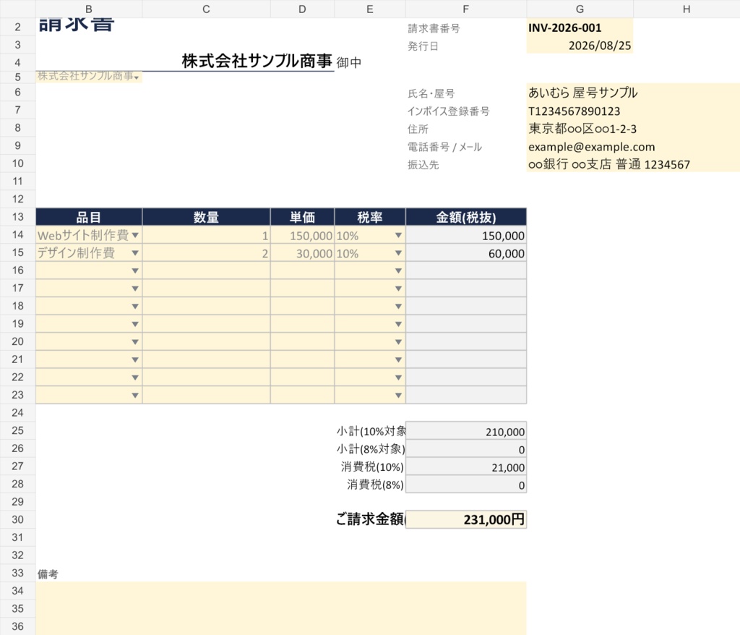Open item dropdown in row 17
The width and height of the screenshot is (740, 635).
[x=135, y=289]
